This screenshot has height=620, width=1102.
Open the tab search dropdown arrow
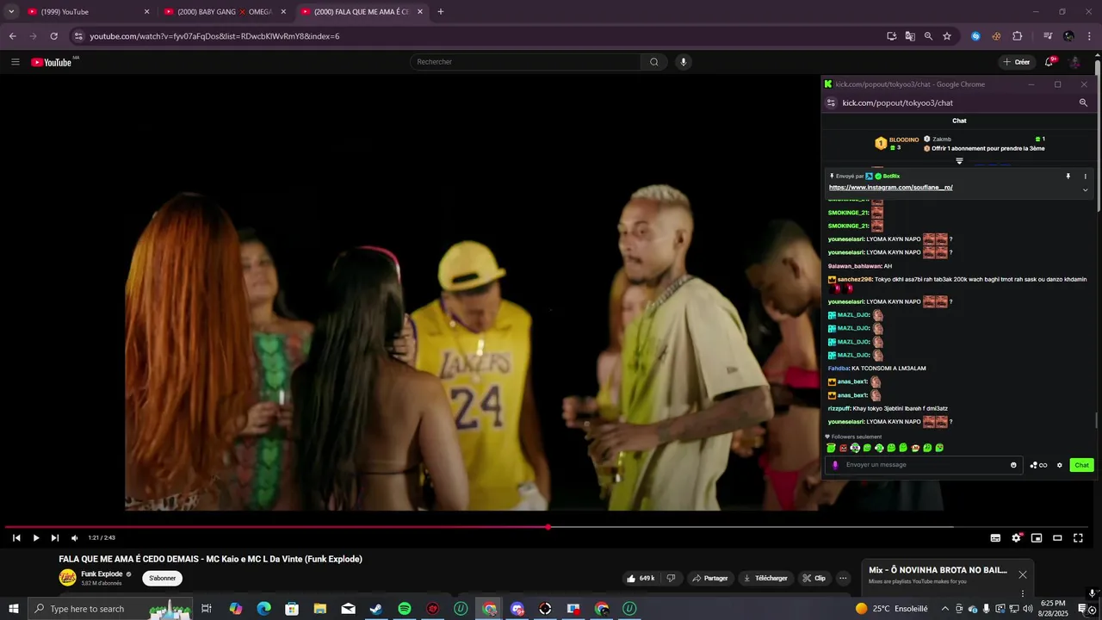tap(11, 12)
